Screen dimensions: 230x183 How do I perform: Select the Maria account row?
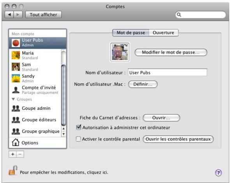tap(35, 55)
